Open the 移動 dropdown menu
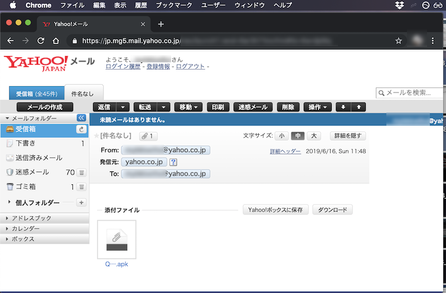446x293 pixels. coord(188,107)
